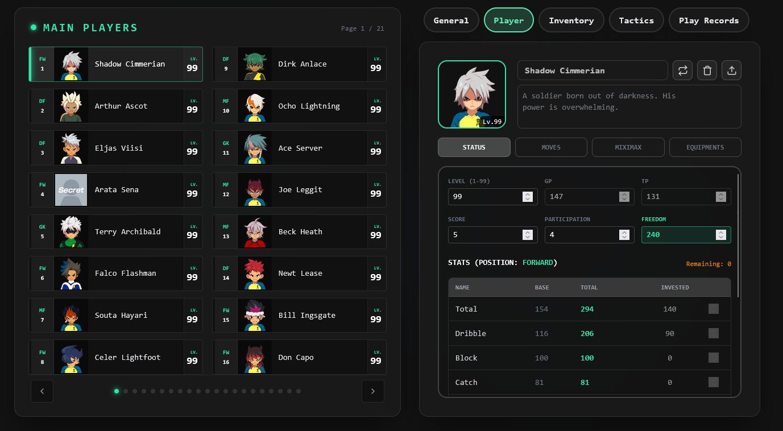
Task: Click the left chevron to page back
Action: pos(42,391)
